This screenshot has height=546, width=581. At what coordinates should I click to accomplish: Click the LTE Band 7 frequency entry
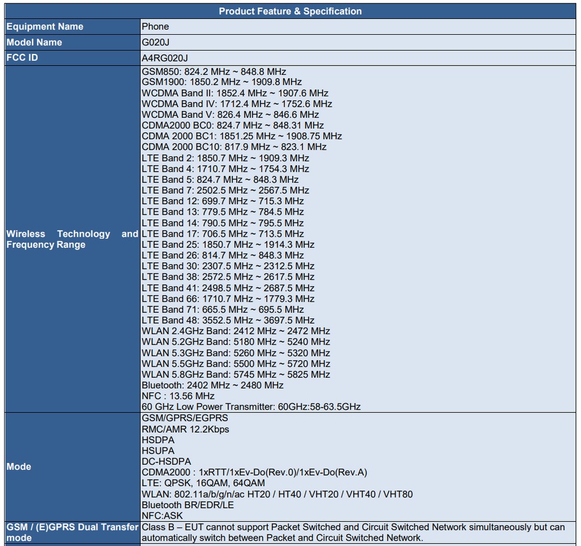click(225, 190)
